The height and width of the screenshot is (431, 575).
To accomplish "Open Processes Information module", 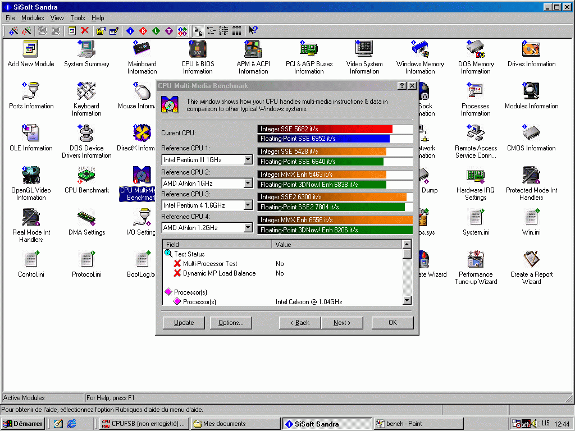I will pyautogui.click(x=476, y=100).
